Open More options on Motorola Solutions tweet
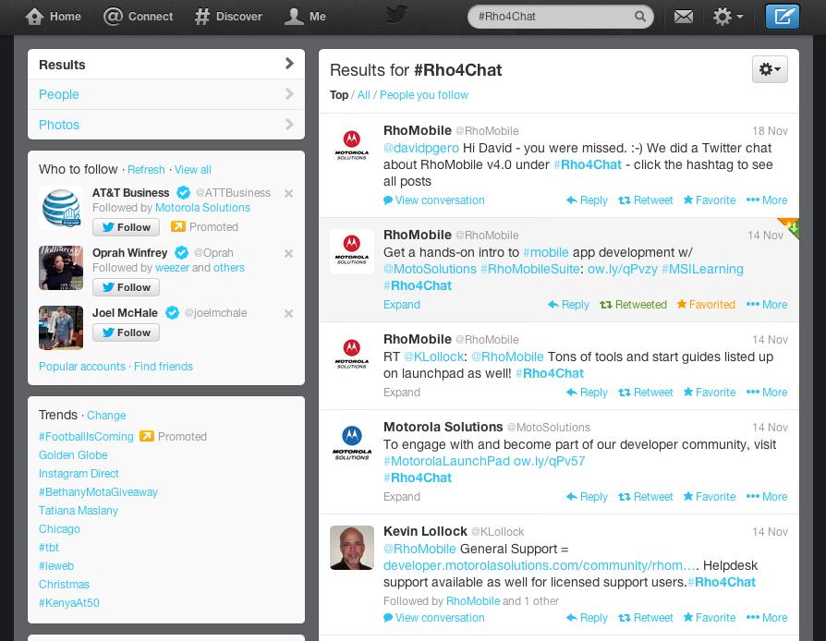The width and height of the screenshot is (826, 641). 767,497
